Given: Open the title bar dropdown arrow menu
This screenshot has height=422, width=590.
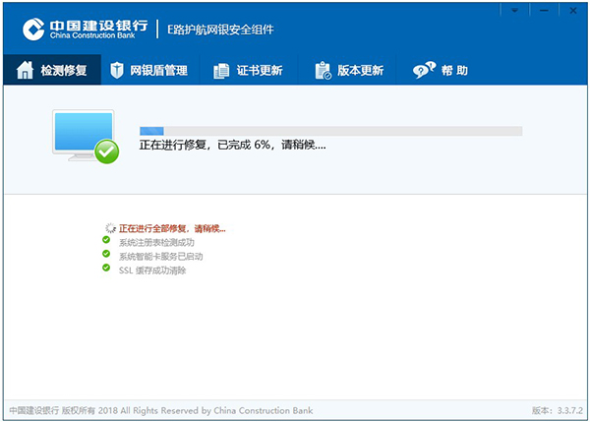Looking at the screenshot, I should (513, 9).
